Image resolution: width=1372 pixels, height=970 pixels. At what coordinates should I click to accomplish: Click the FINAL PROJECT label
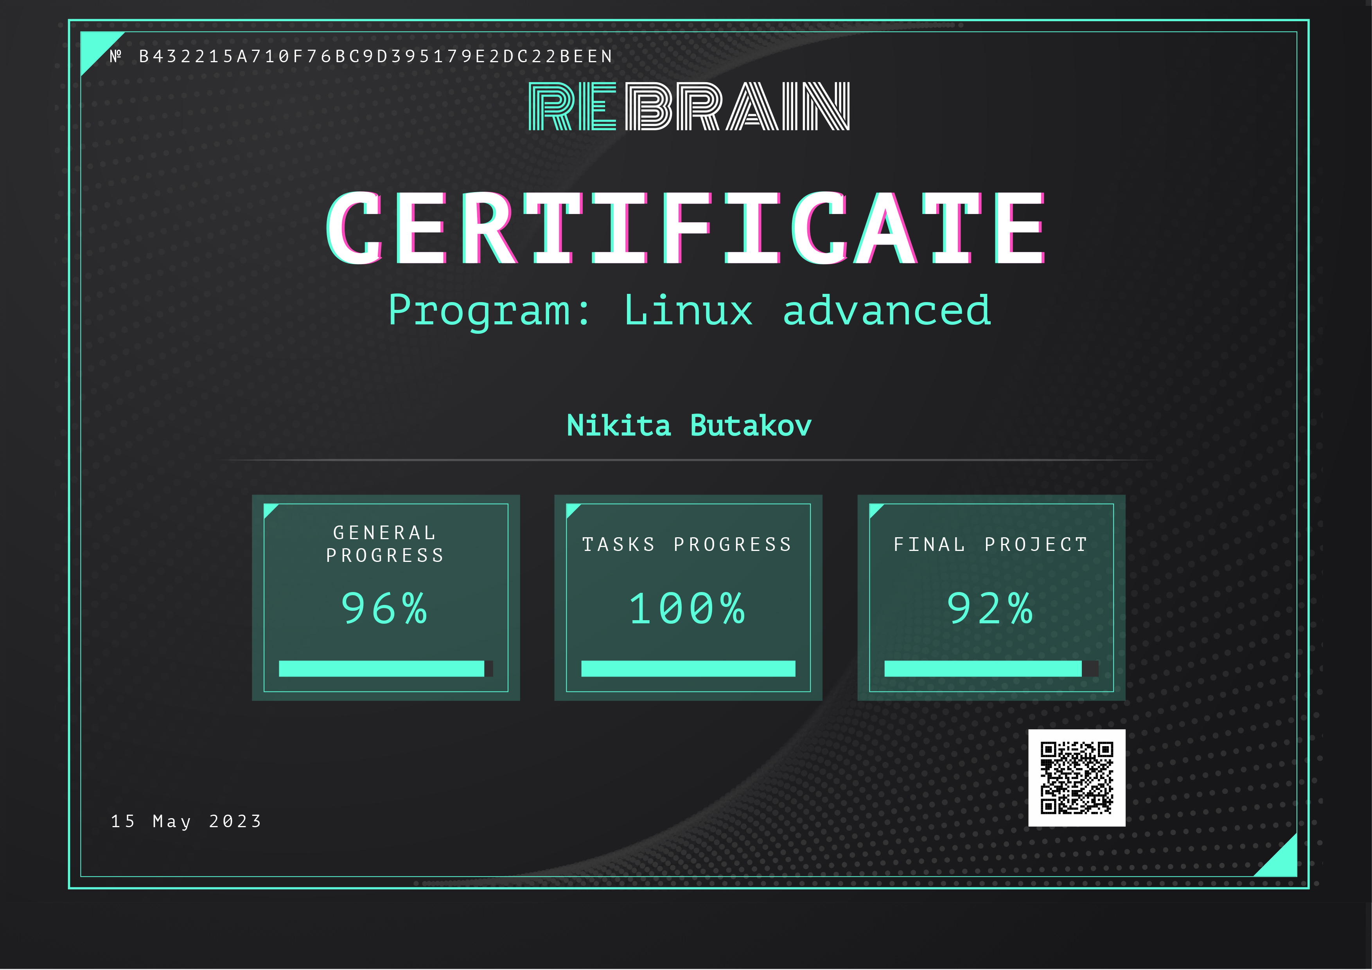(x=990, y=544)
